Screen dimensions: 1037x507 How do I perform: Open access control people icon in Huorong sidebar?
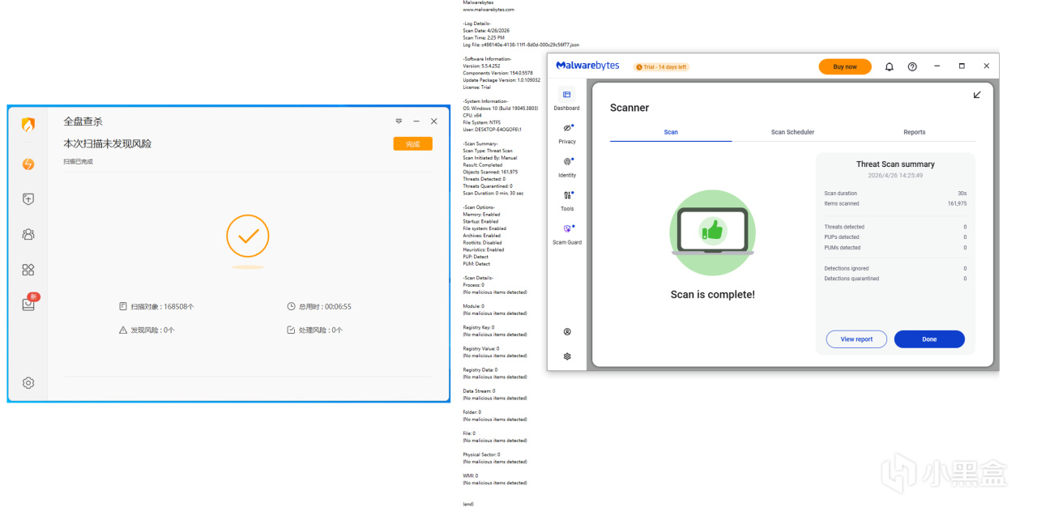point(28,234)
